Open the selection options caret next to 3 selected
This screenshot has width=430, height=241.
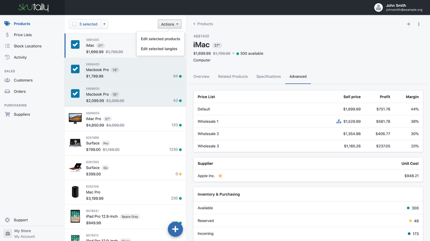pyautogui.click(x=104, y=24)
